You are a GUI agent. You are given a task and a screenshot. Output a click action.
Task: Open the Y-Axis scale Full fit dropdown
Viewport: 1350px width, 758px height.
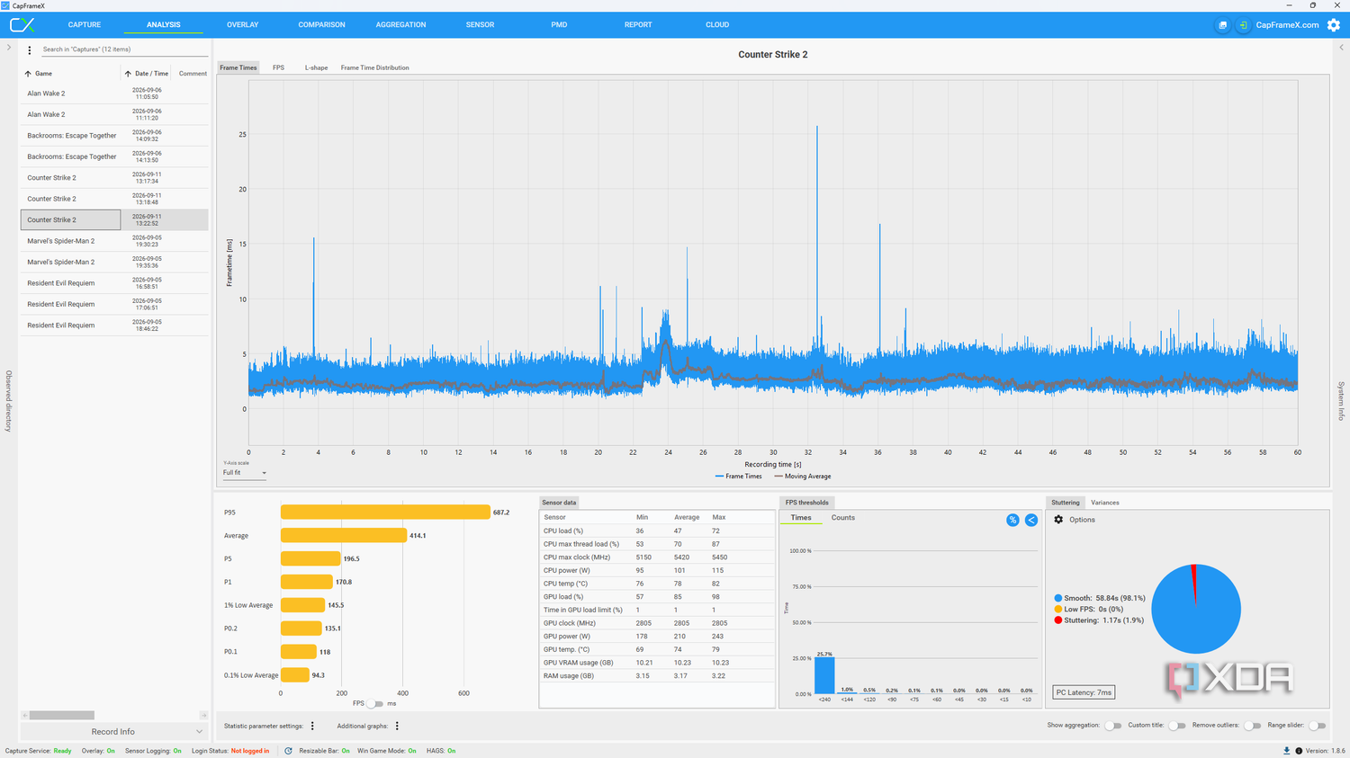click(x=245, y=473)
